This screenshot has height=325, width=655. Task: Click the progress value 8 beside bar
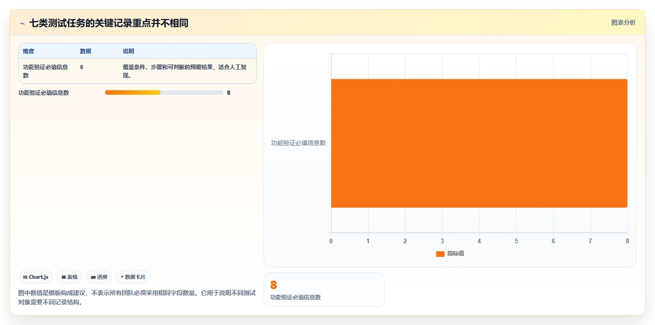228,93
